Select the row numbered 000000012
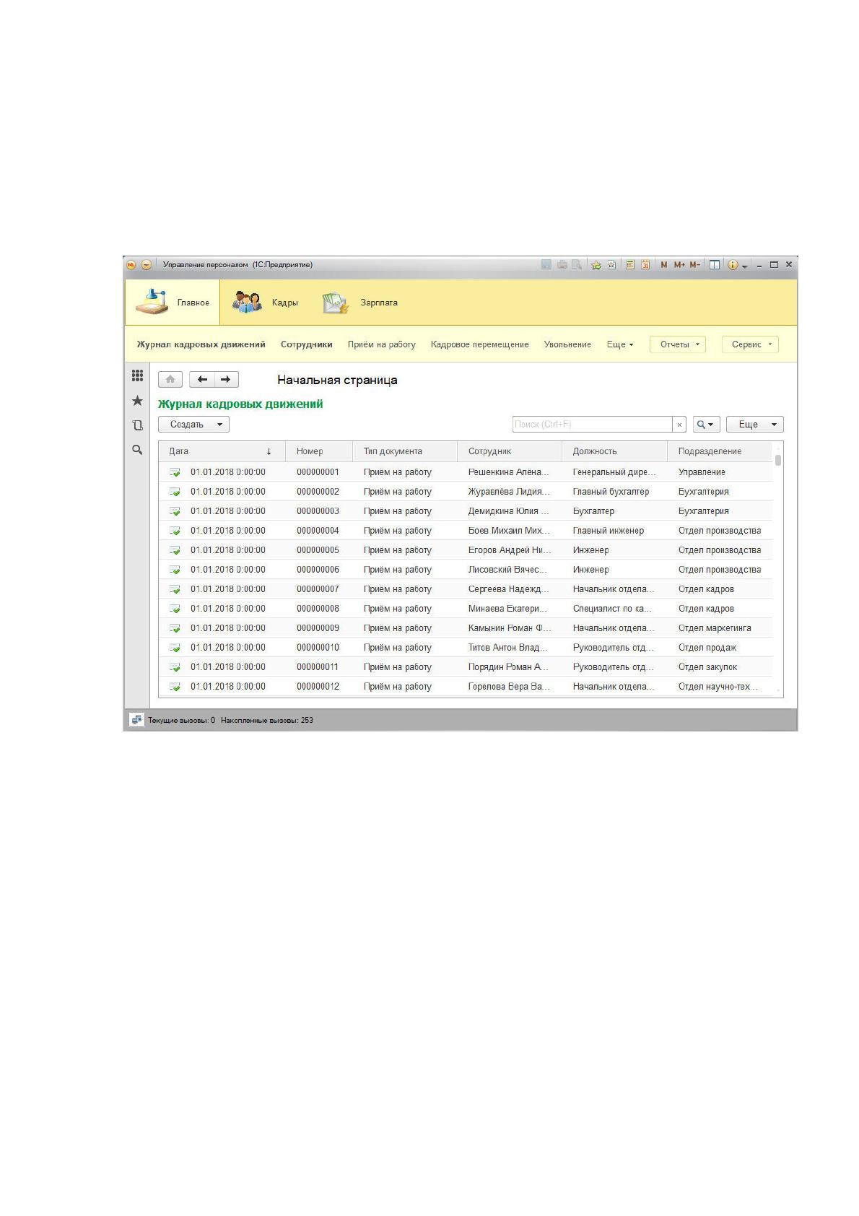The height and width of the screenshot is (1216, 859). (466, 687)
